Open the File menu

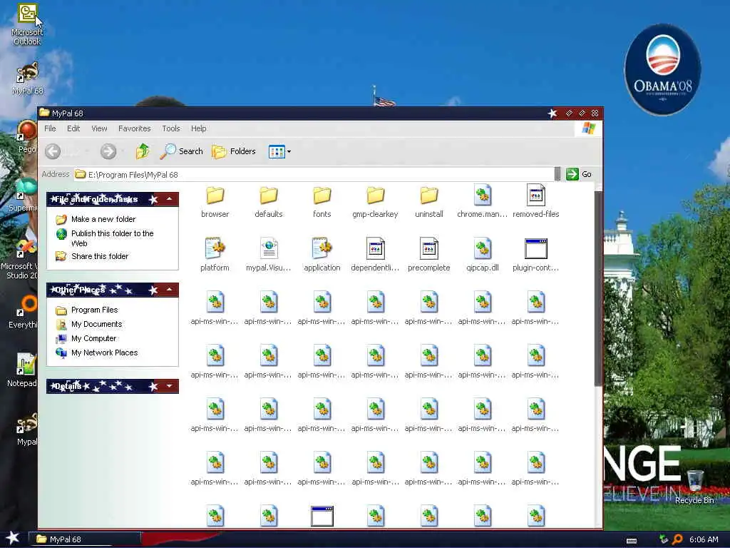tap(50, 128)
